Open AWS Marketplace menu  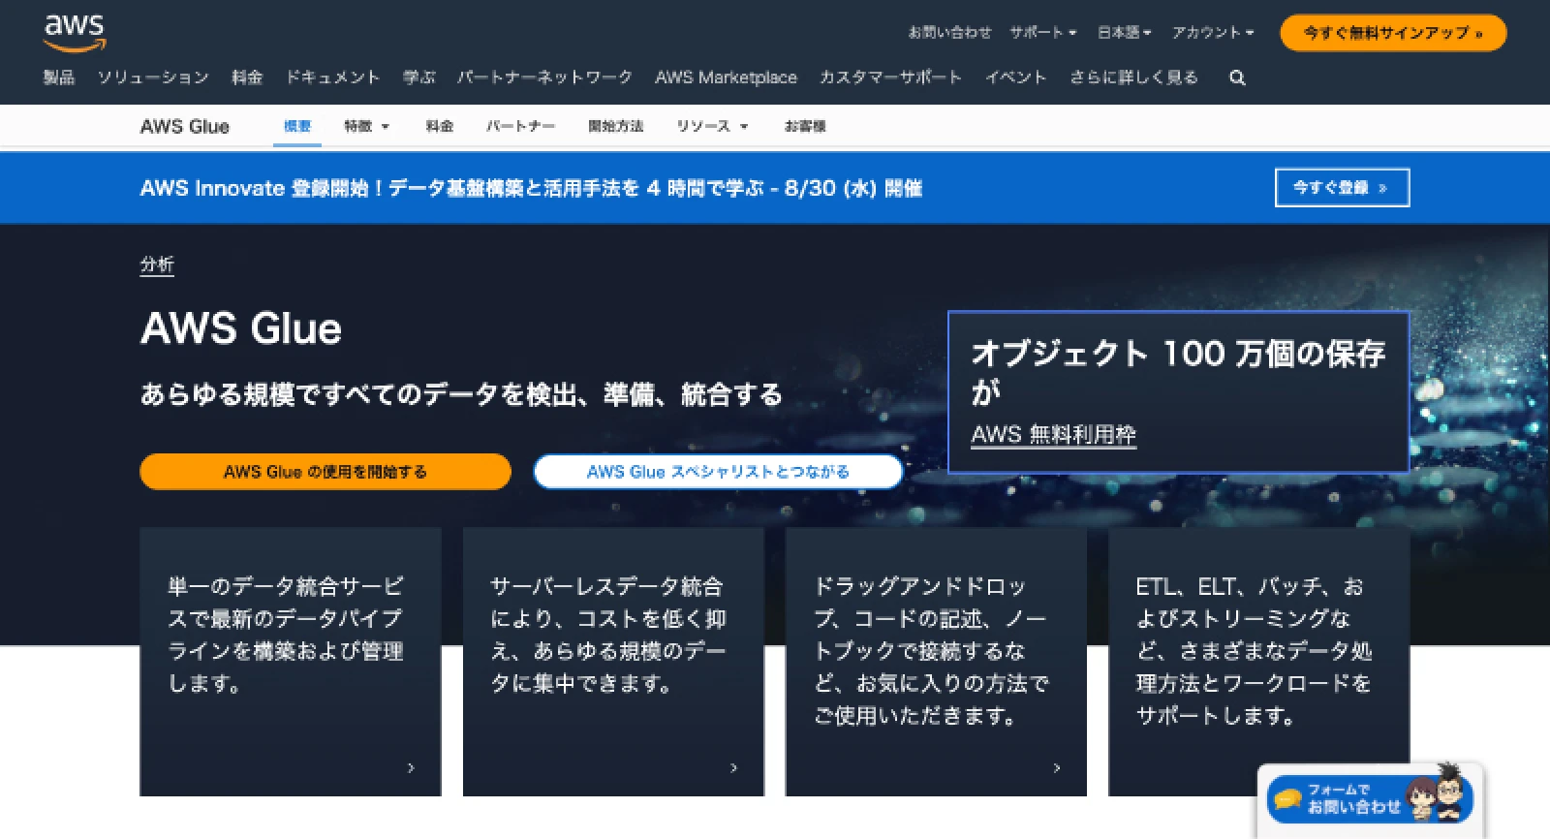click(726, 78)
